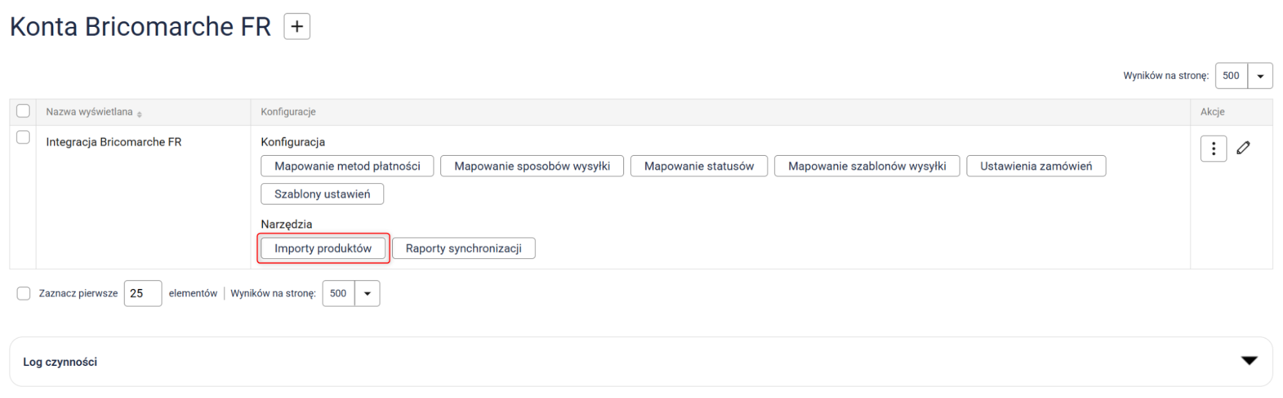The image size is (1283, 398).
Task: Expand the Log czynności panel
Action: [x=1248, y=361]
